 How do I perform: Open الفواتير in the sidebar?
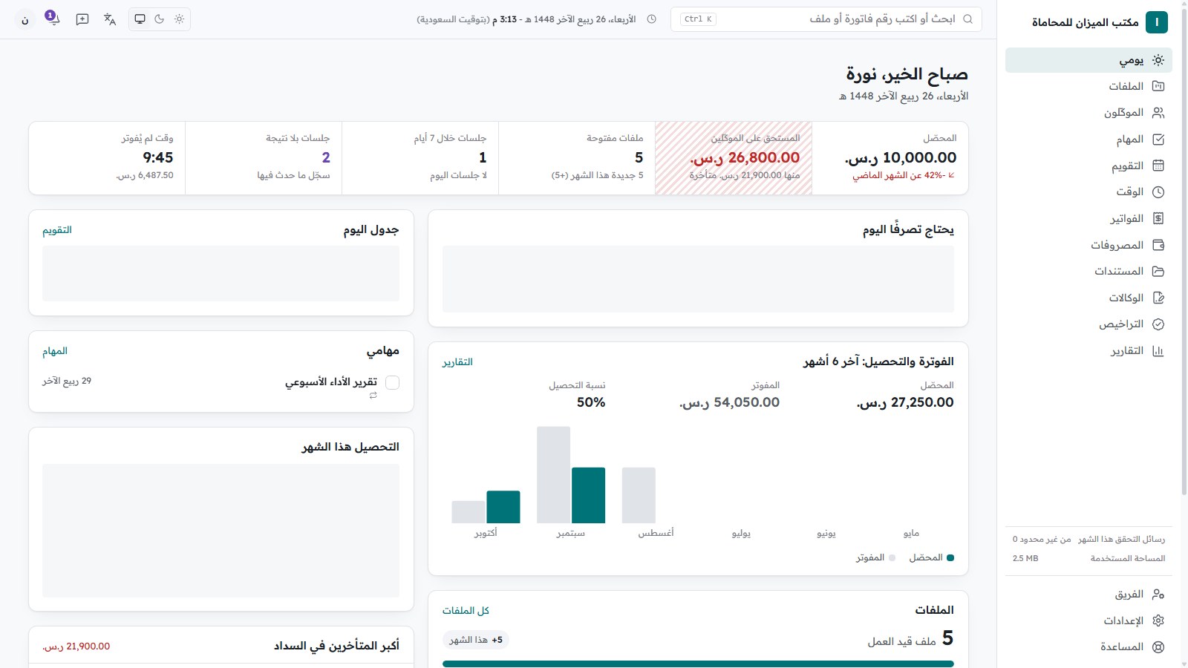point(1089,218)
